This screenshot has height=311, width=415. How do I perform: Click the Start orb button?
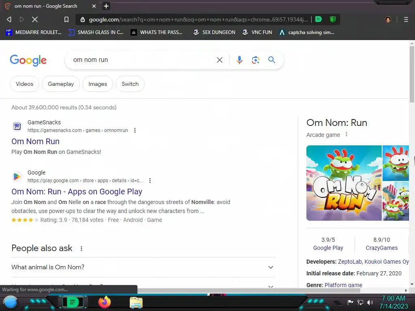point(10,302)
